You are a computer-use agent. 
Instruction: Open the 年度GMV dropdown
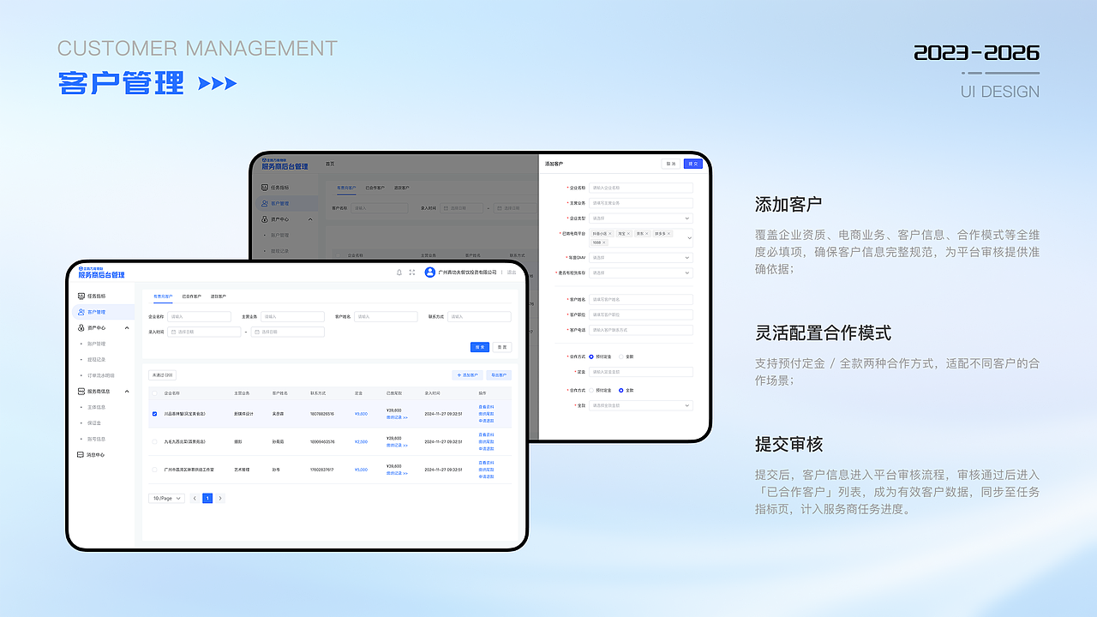click(x=640, y=257)
